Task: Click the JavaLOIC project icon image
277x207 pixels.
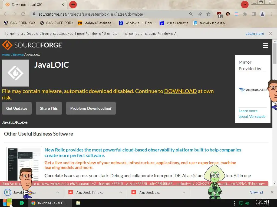Action: (x=15, y=73)
